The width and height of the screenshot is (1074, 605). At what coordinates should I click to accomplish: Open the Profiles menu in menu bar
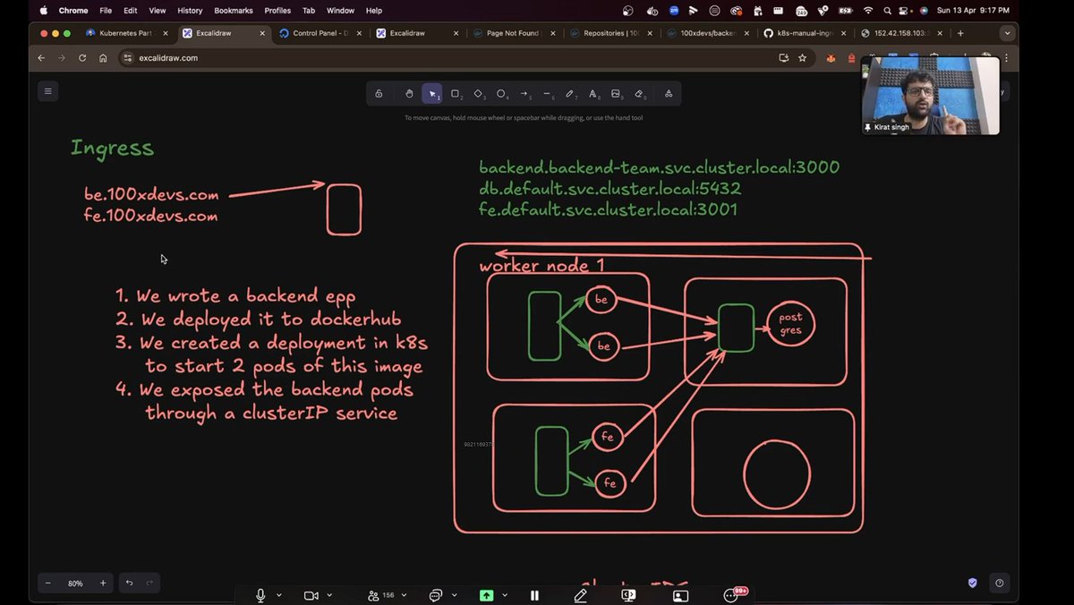[277, 10]
